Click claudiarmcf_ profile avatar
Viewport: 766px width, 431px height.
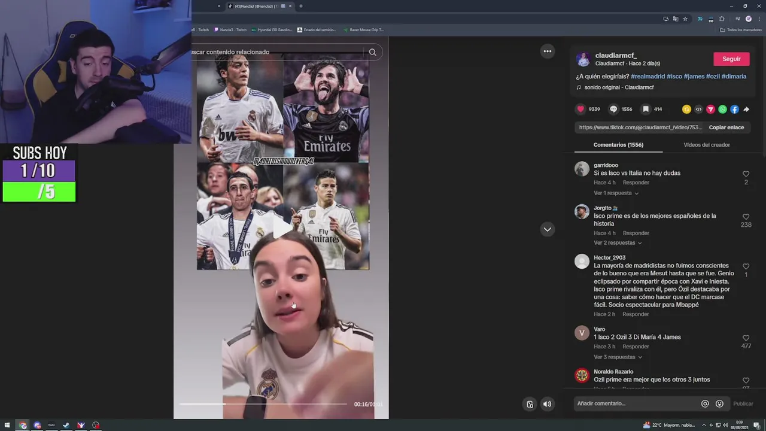point(583,59)
